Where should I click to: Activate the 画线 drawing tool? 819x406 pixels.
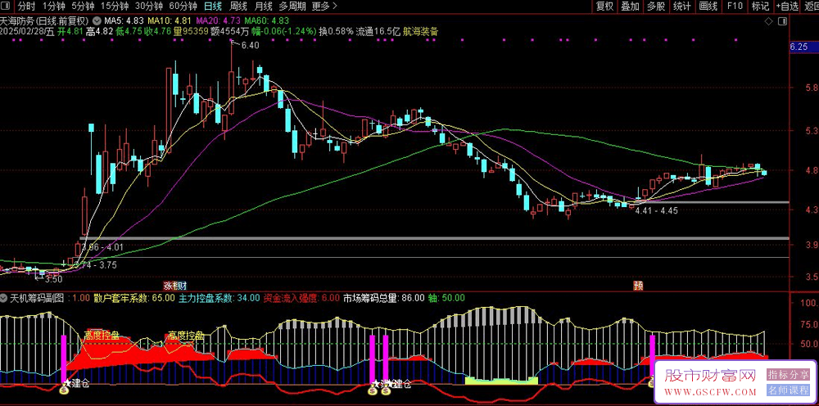708,7
